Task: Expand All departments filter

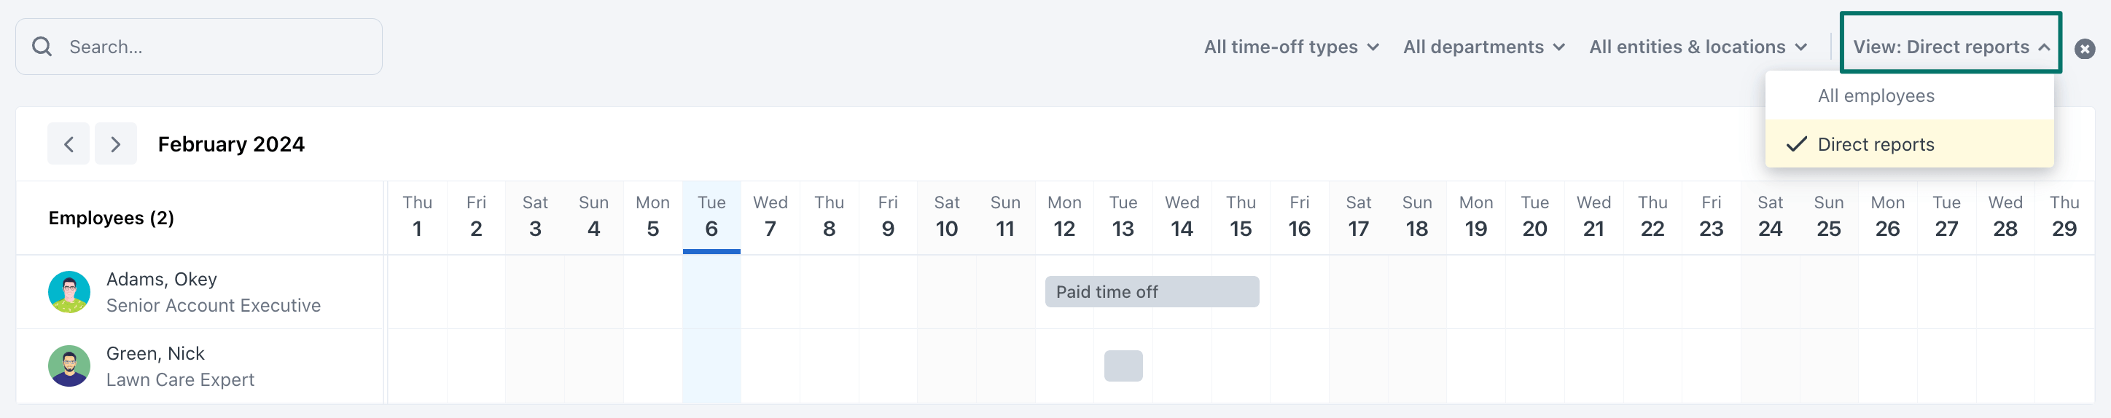Action: [x=1483, y=47]
